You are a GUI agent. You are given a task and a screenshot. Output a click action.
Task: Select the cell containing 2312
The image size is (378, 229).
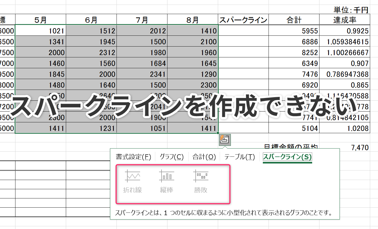pyautogui.click(x=91, y=52)
